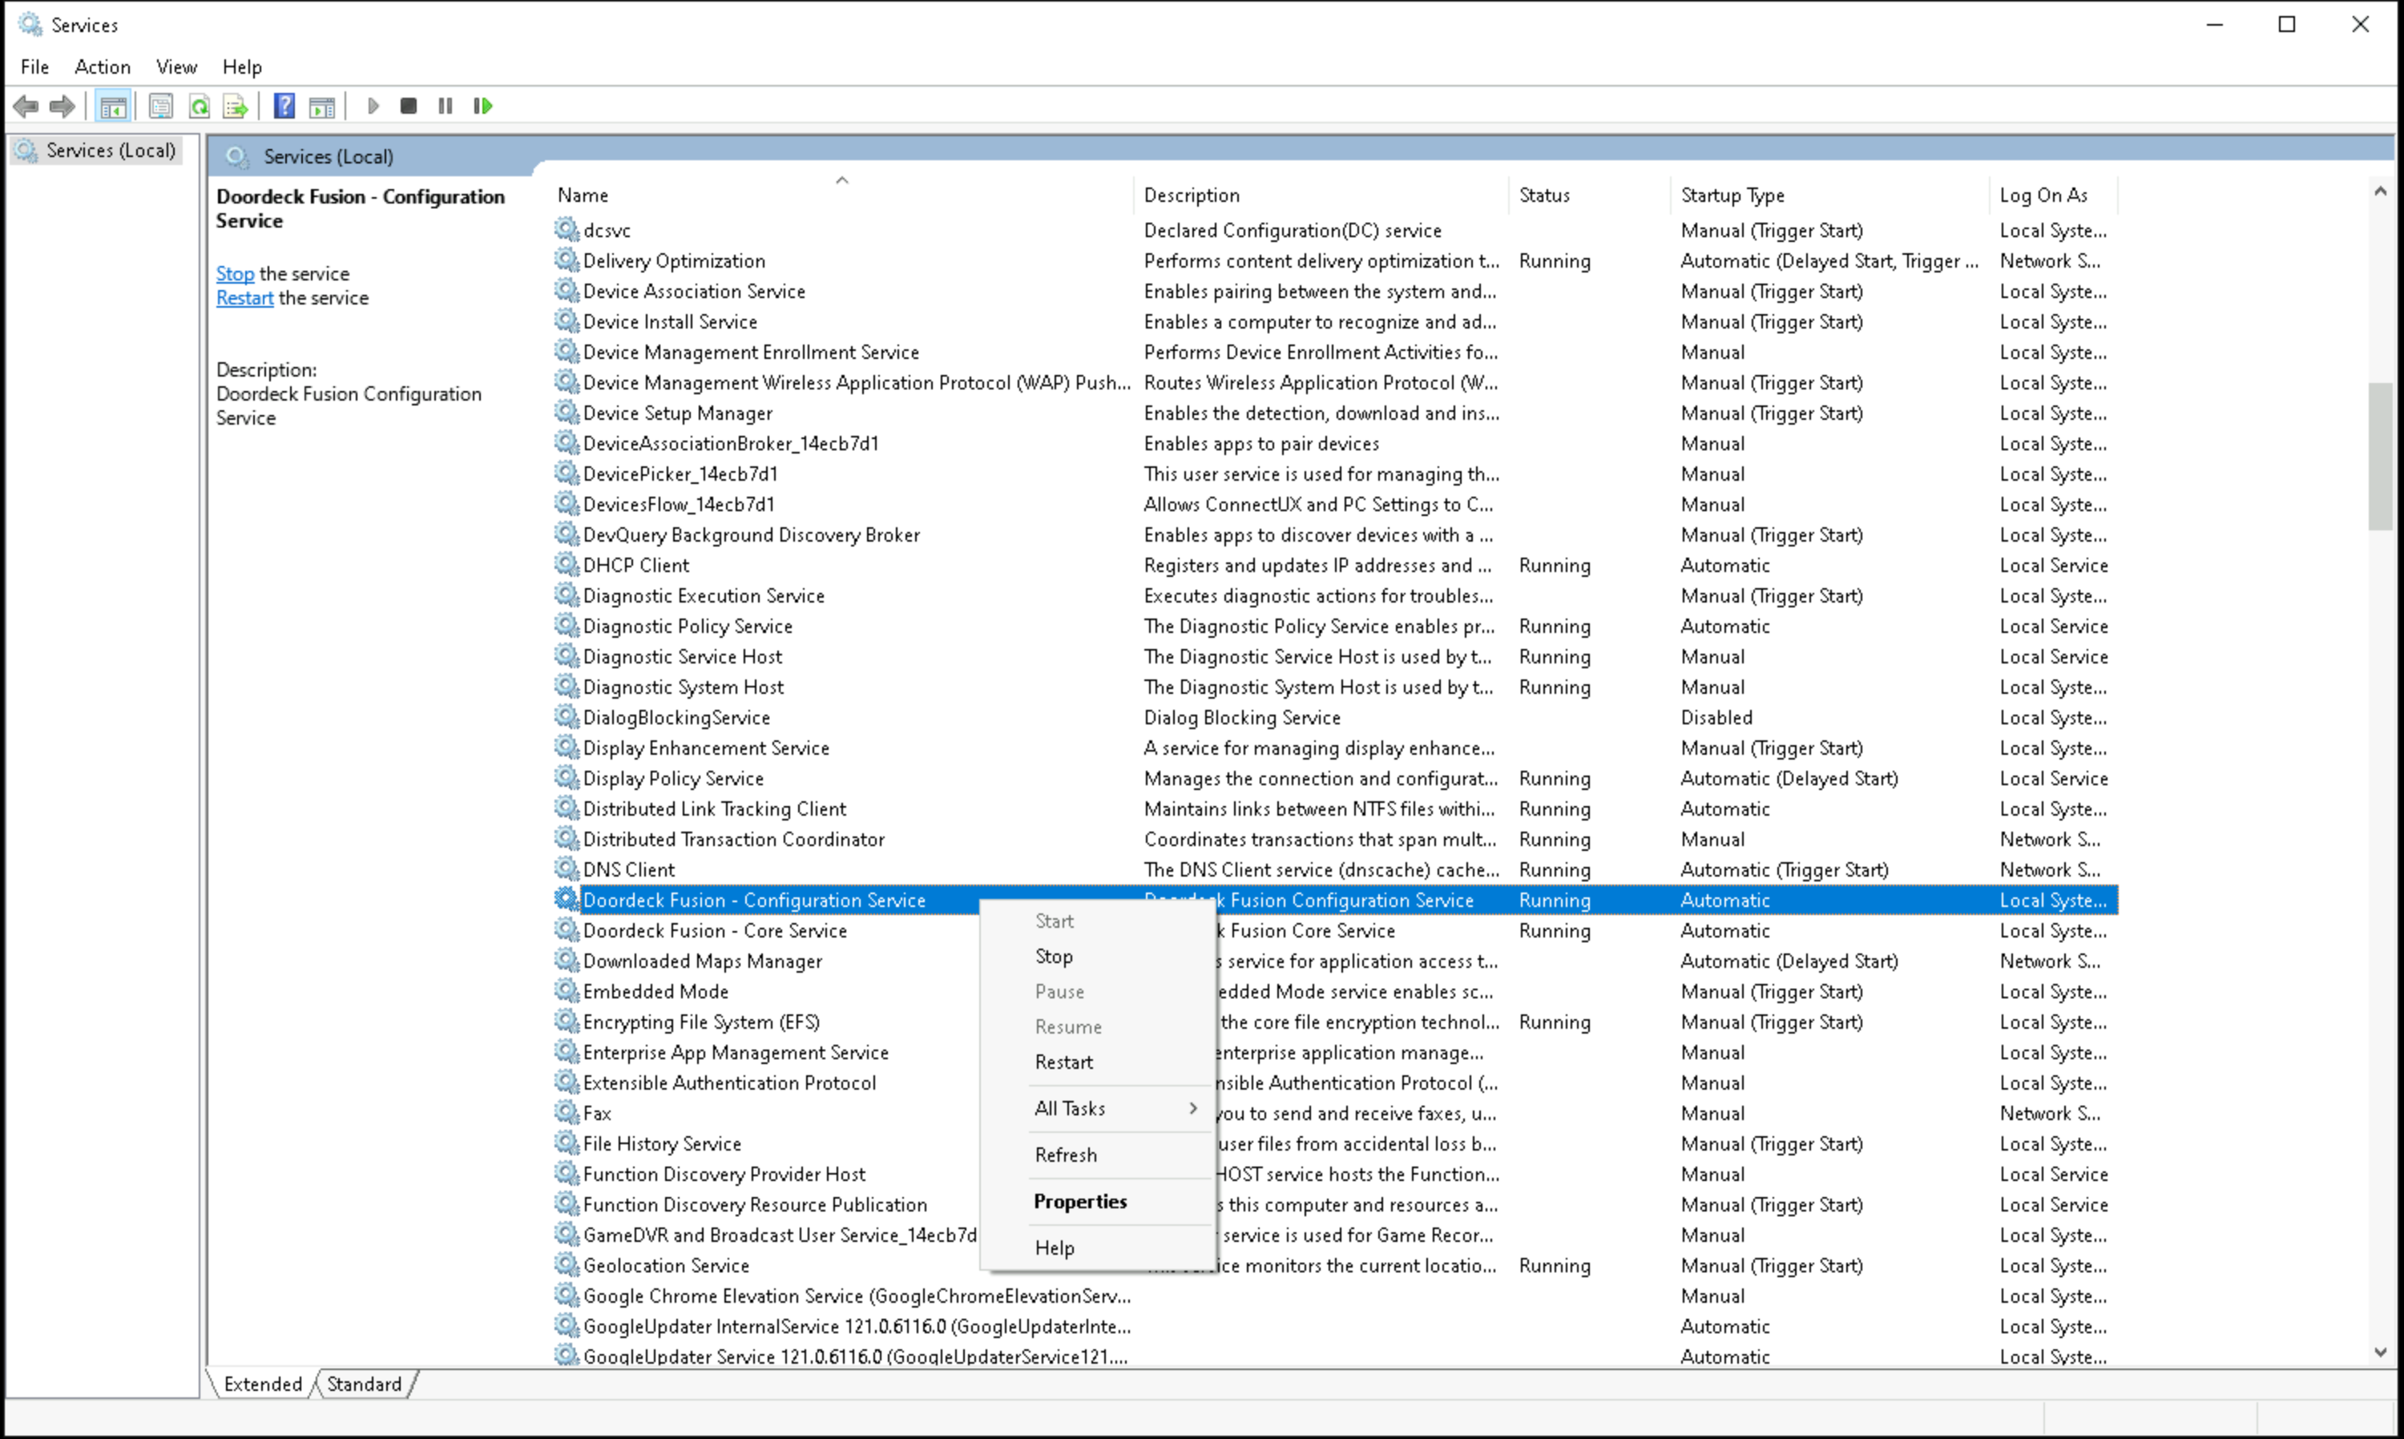Select Restart from the context menu

point(1063,1062)
